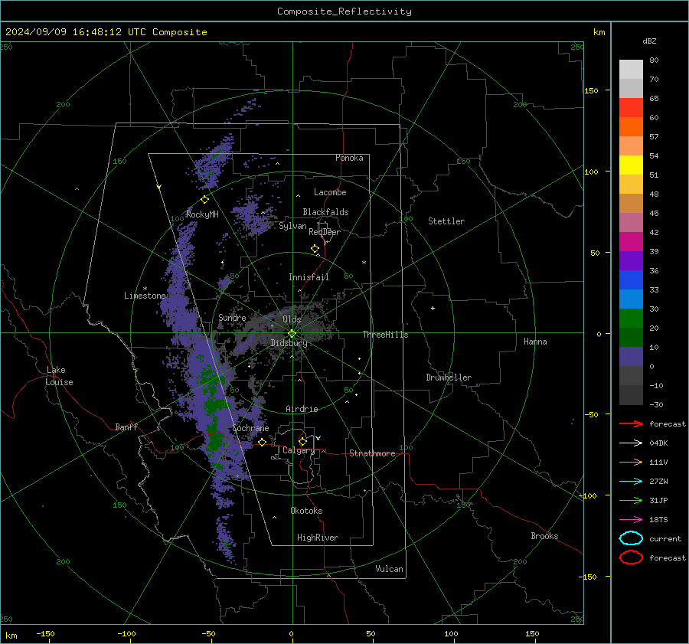Choose the magenta 18TS arrow in legend
This screenshot has width=689, height=644.
[631, 520]
